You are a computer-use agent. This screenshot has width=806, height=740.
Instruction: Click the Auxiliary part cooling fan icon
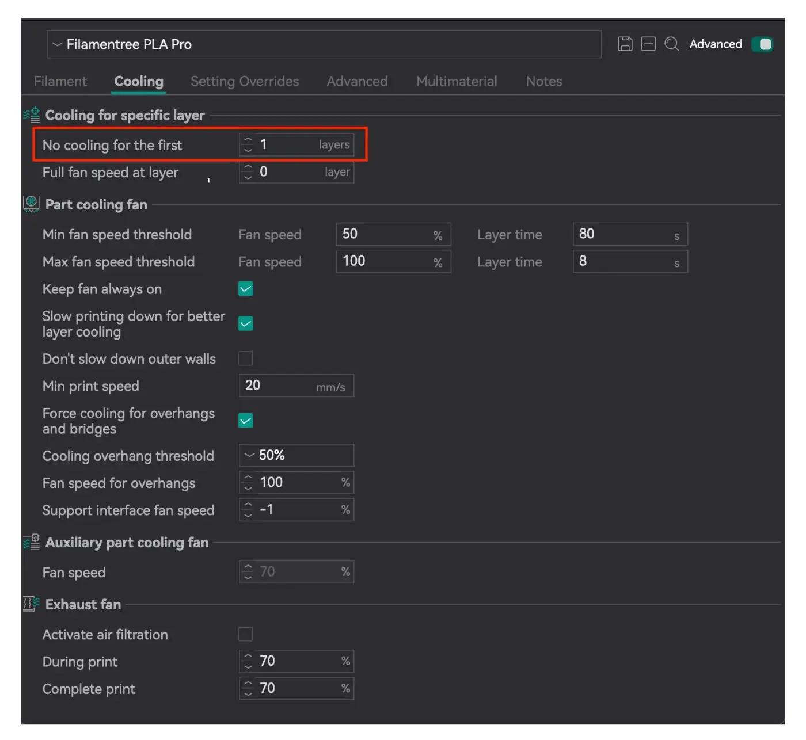click(32, 542)
